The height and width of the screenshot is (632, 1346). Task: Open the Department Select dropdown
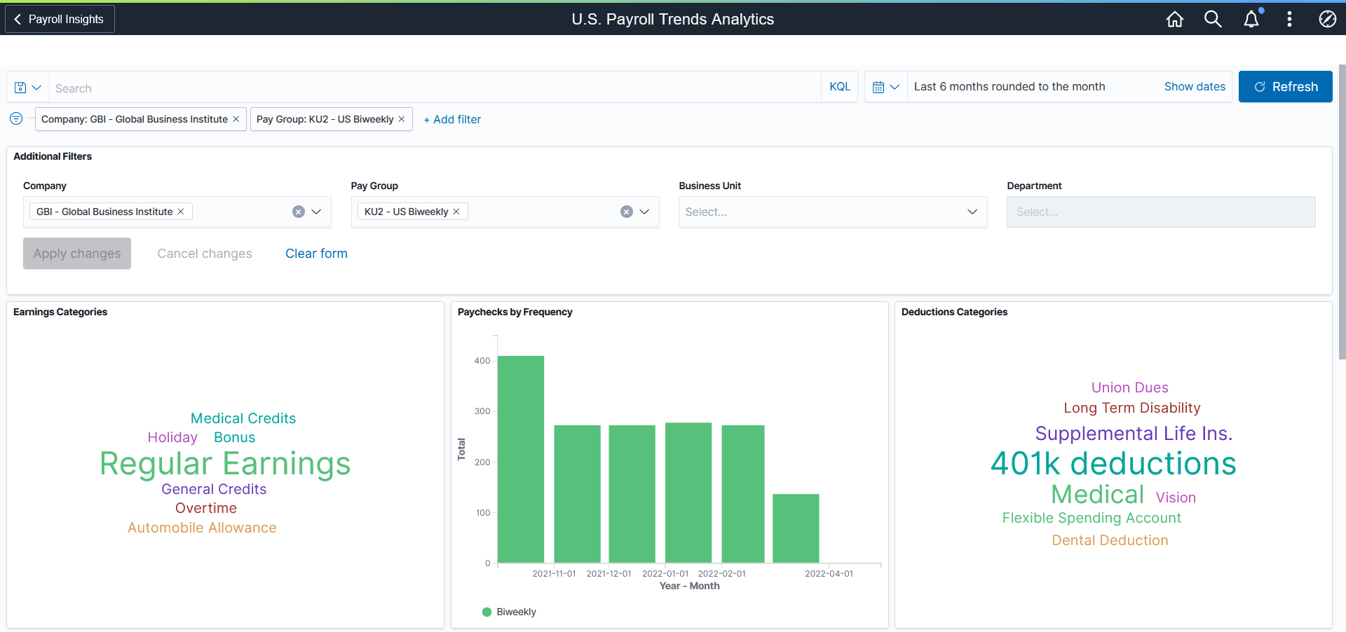(1160, 212)
